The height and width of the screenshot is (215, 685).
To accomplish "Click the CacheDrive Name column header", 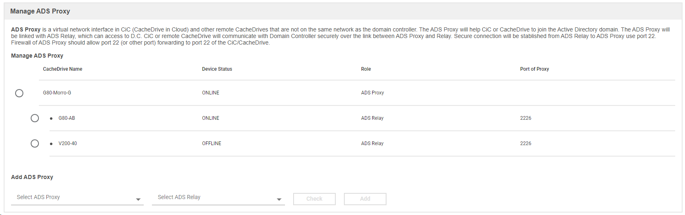I will [x=63, y=69].
